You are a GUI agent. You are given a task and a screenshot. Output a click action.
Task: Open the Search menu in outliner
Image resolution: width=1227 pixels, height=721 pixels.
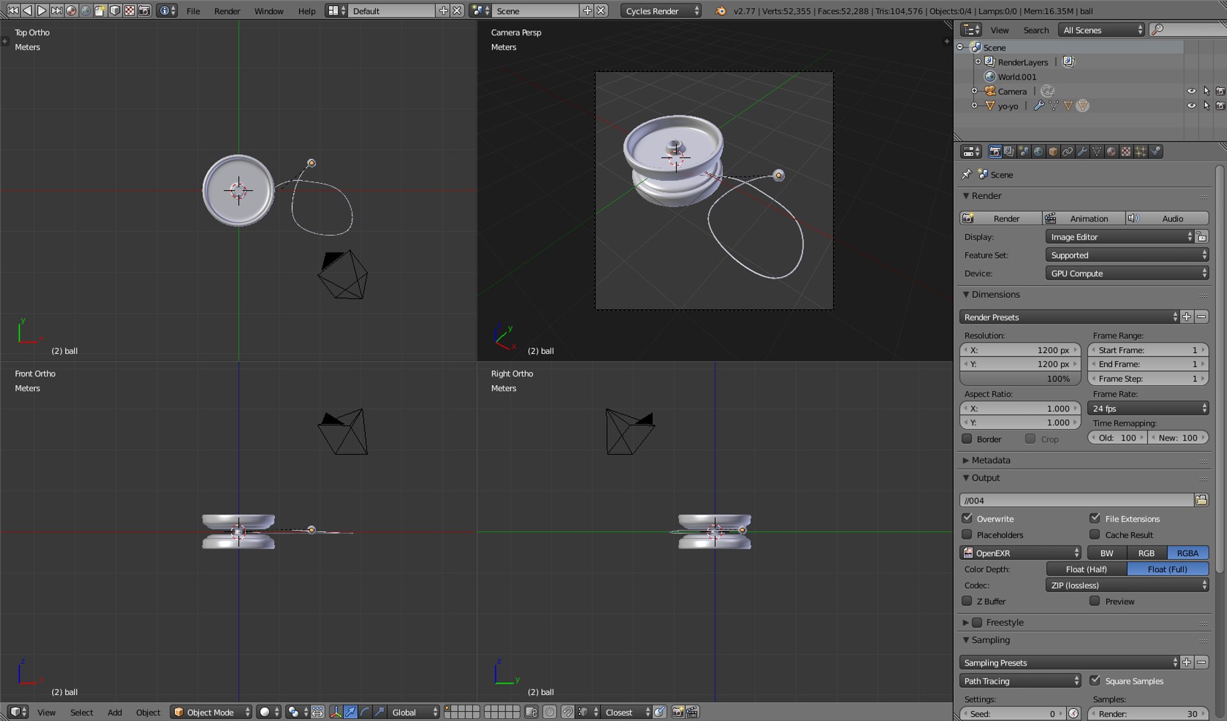1036,30
